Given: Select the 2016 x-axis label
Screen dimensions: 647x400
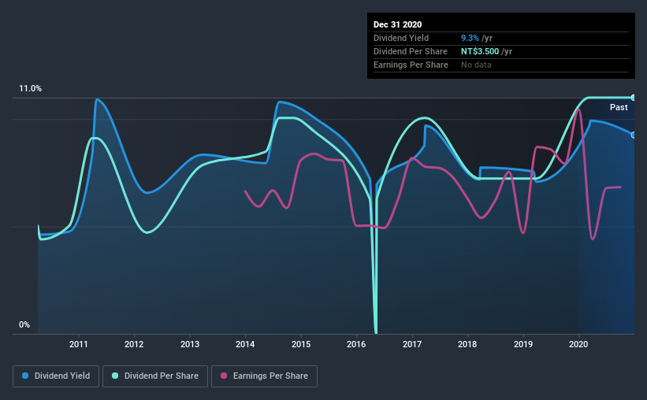Looking at the screenshot, I should 356,344.
